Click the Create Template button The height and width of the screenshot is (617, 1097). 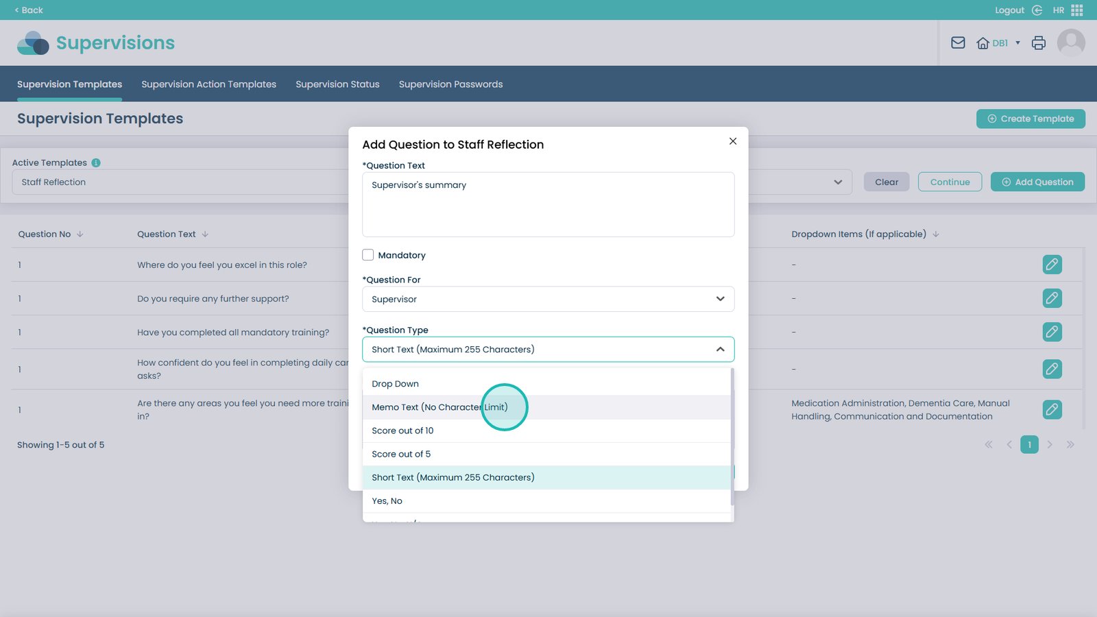click(1030, 119)
